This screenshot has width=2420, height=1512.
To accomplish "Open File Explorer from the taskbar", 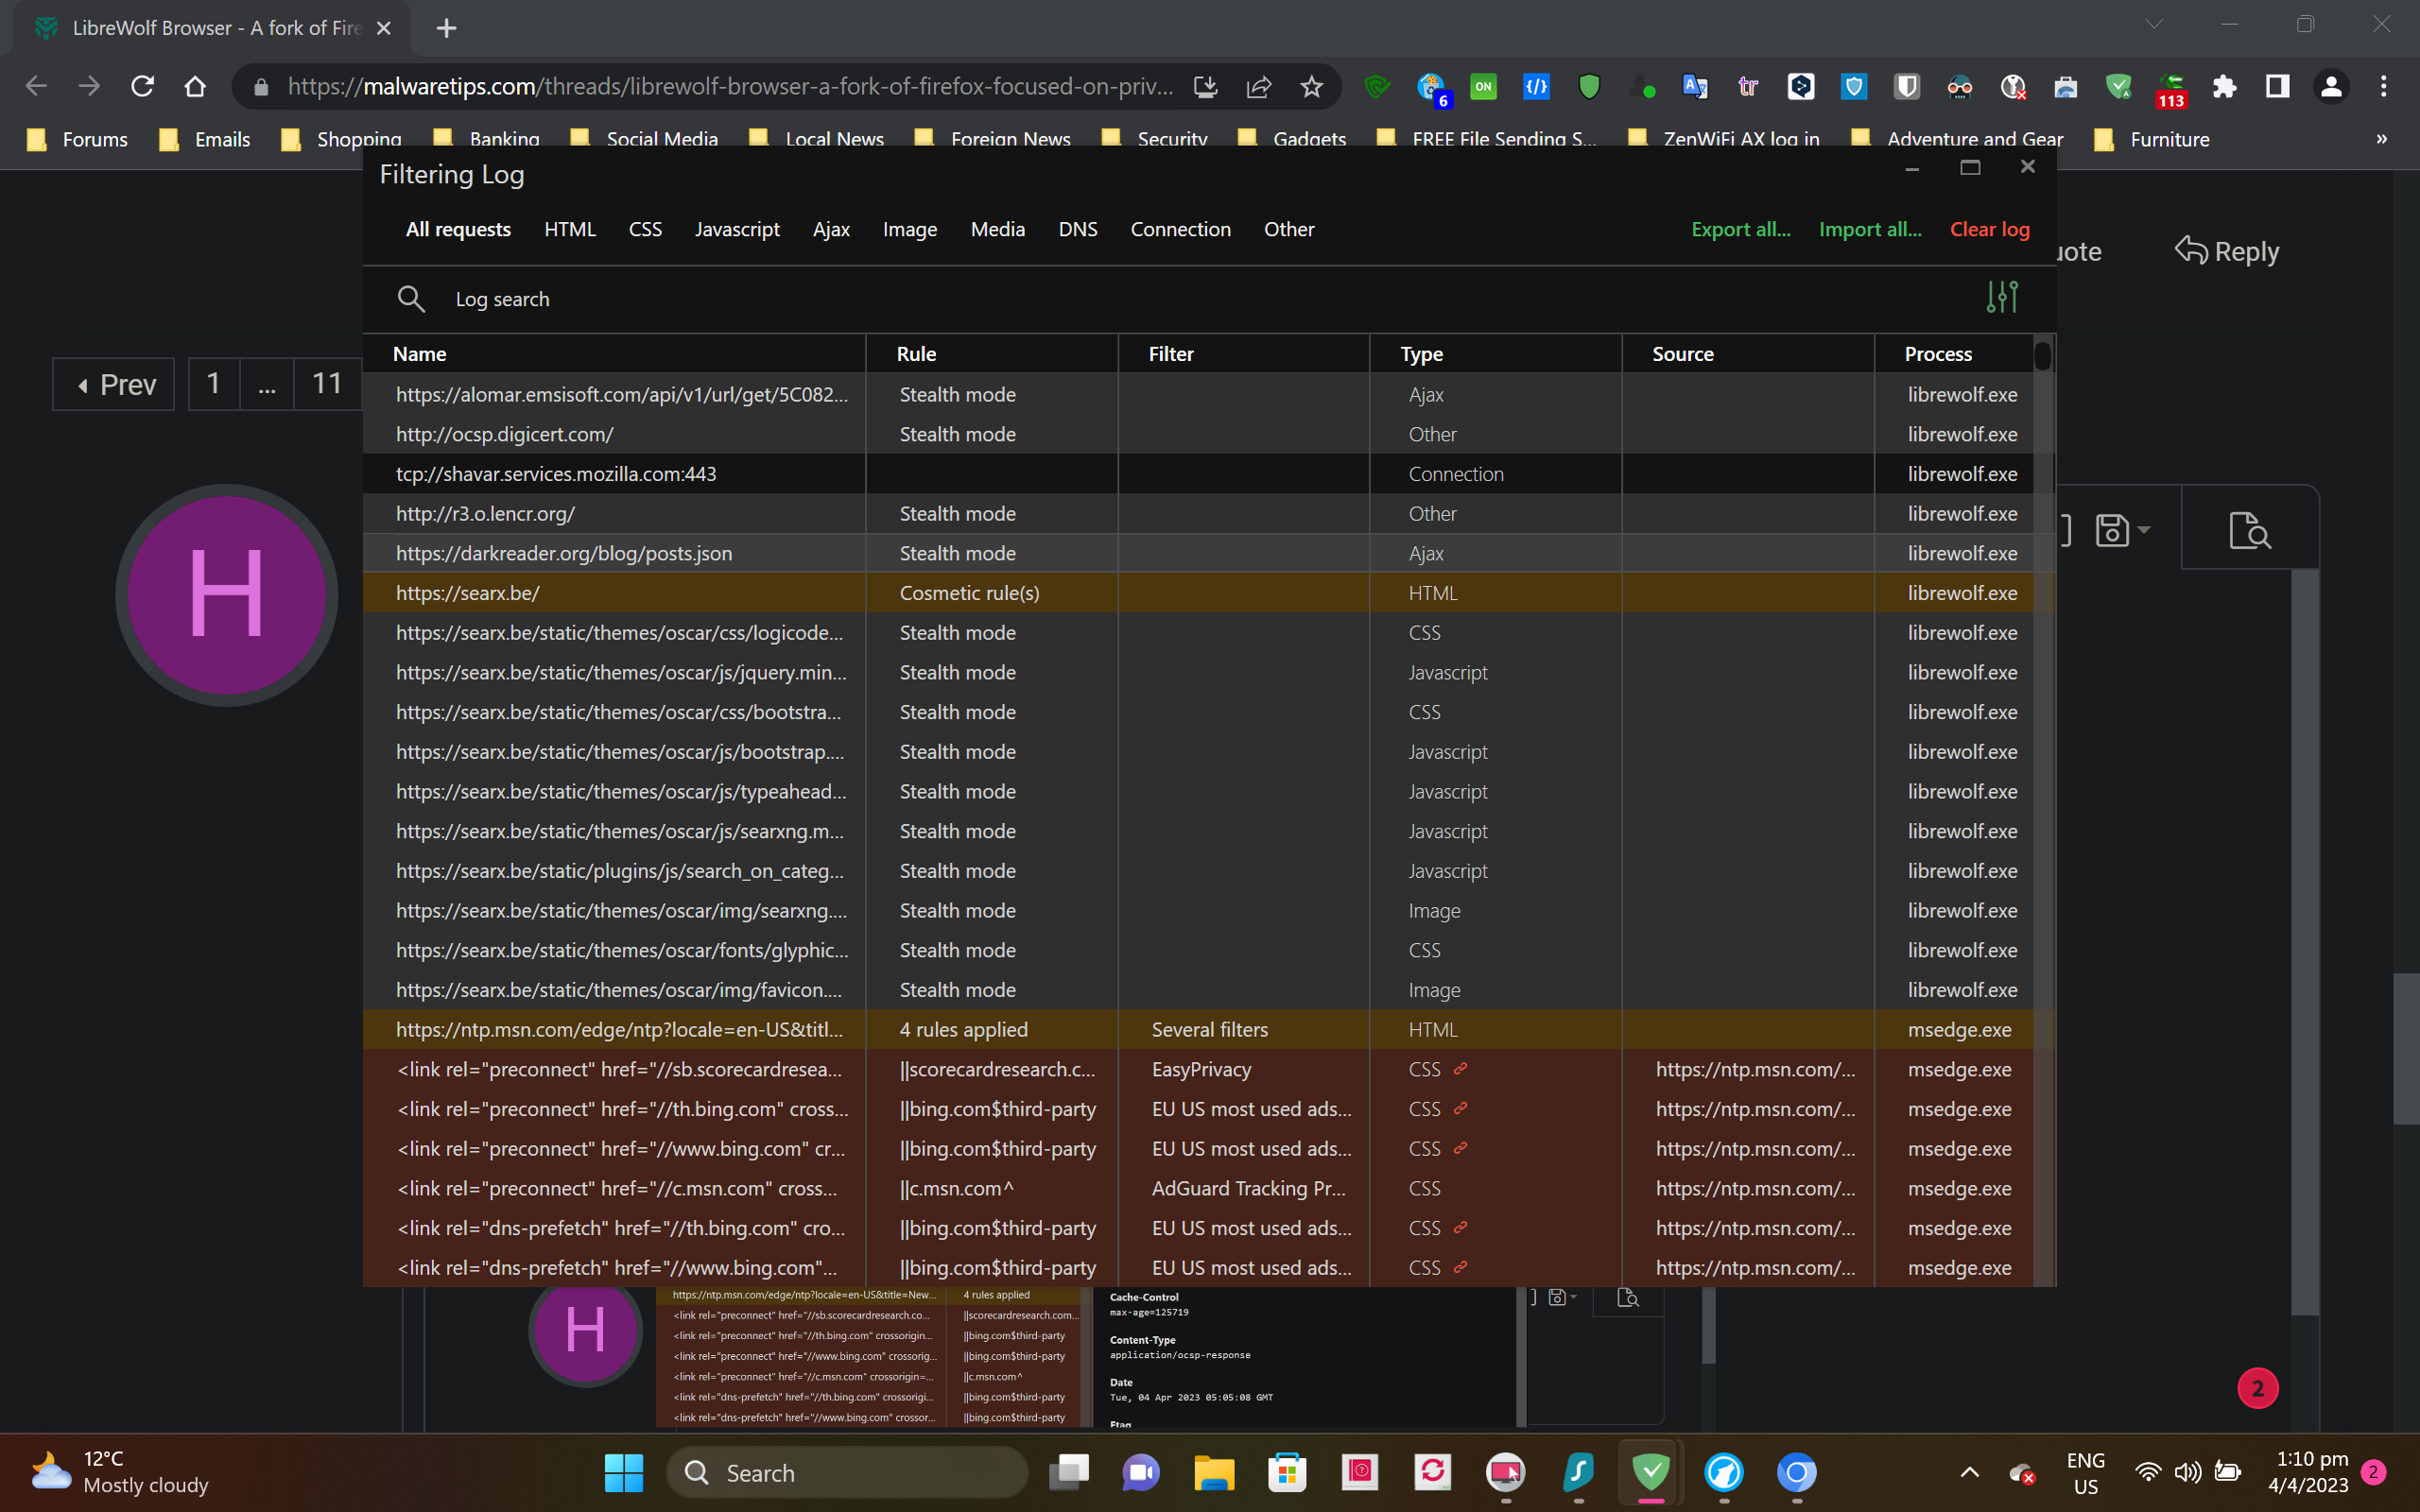I will pyautogui.click(x=1214, y=1471).
